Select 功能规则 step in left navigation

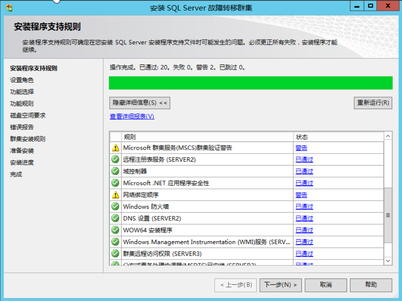(x=22, y=104)
